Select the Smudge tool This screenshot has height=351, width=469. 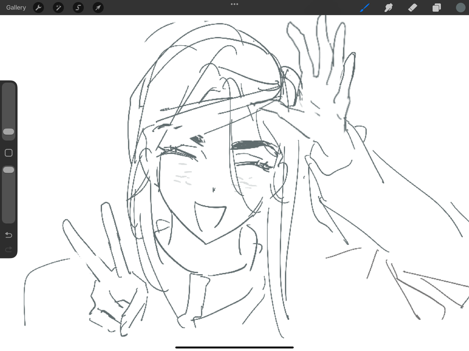point(388,7)
